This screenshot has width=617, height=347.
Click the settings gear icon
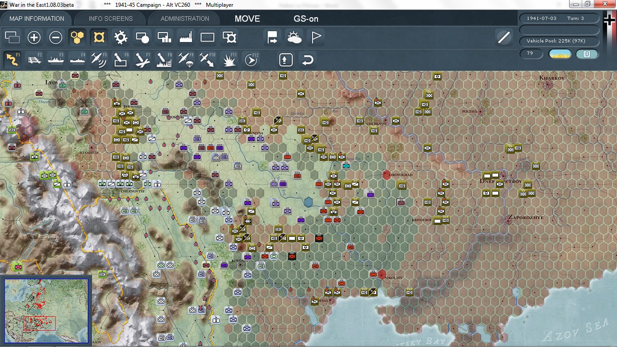tap(120, 37)
